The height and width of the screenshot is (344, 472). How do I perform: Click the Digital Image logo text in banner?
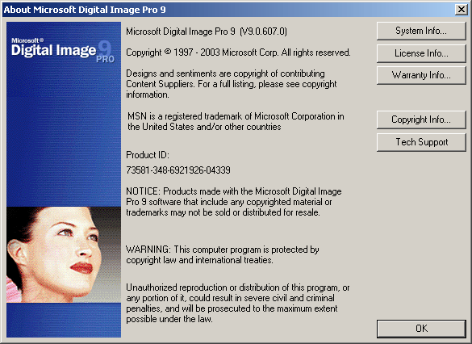[x=53, y=51]
